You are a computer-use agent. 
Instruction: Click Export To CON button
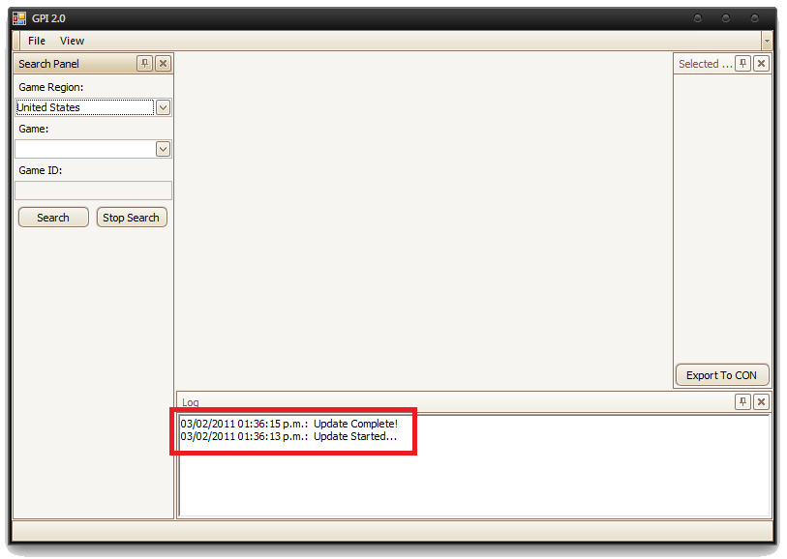click(721, 375)
